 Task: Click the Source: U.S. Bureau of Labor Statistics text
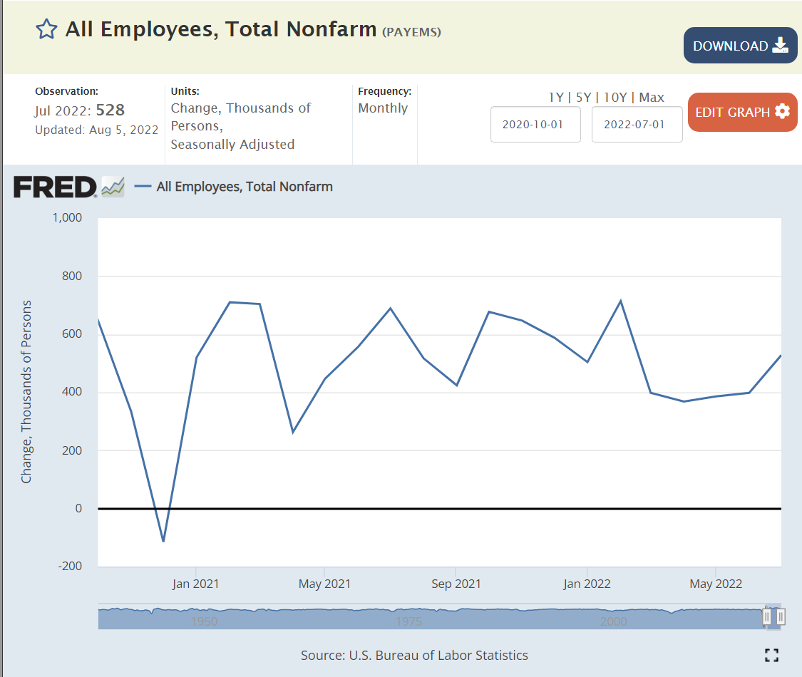(x=414, y=655)
